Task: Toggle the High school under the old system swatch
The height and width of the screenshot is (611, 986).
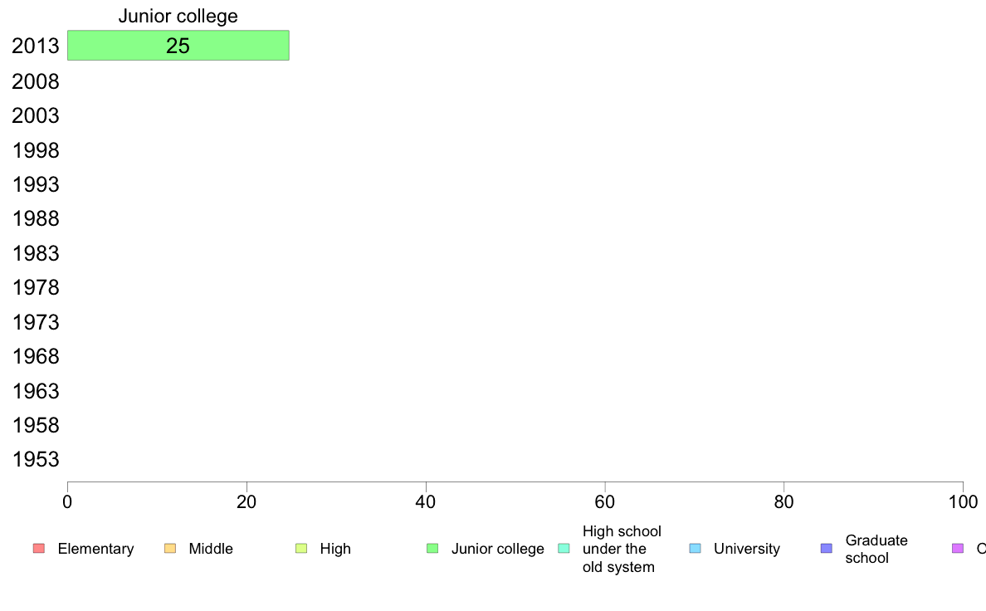Action: pos(564,549)
